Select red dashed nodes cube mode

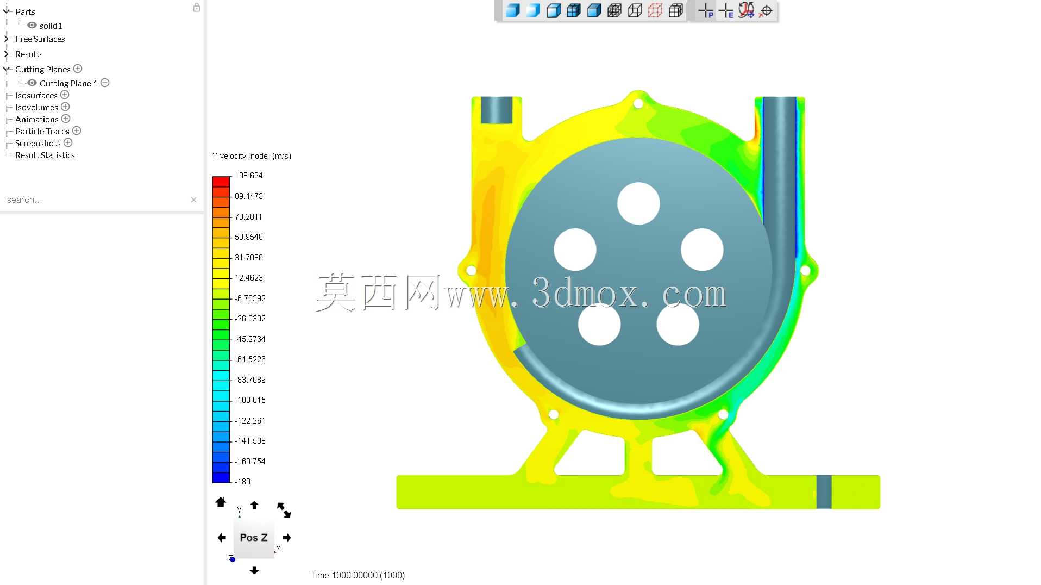coord(655,10)
